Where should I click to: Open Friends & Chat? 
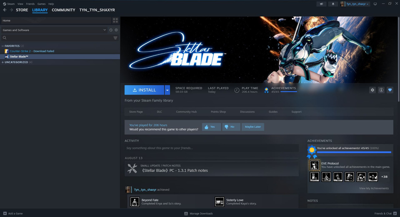tap(385, 214)
